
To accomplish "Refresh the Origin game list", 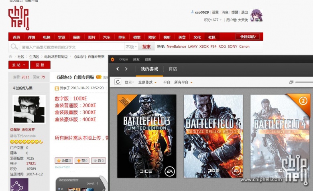I will [x=118, y=82].
